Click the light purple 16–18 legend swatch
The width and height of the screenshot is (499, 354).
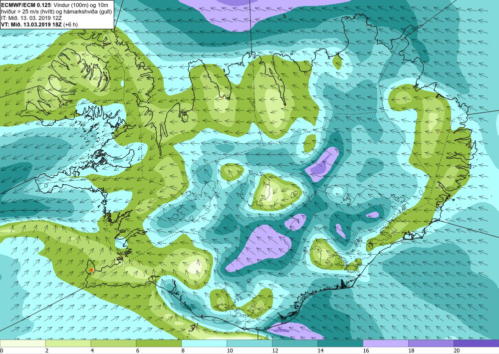pyautogui.click(x=386, y=344)
